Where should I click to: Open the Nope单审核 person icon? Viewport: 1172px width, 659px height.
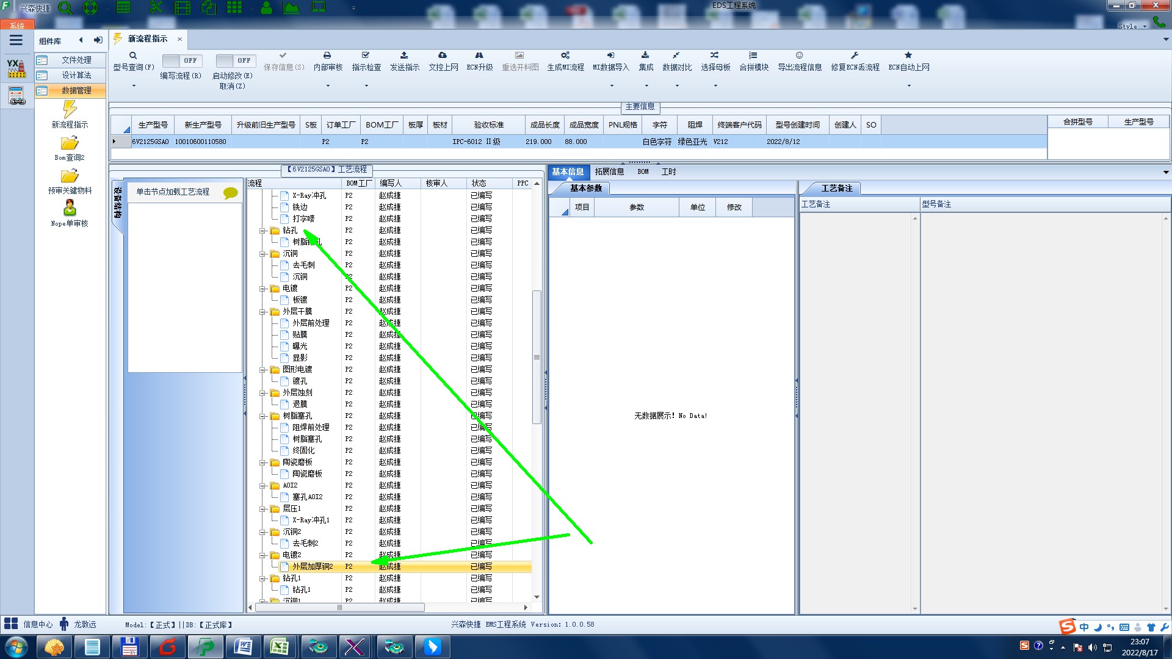(70, 208)
